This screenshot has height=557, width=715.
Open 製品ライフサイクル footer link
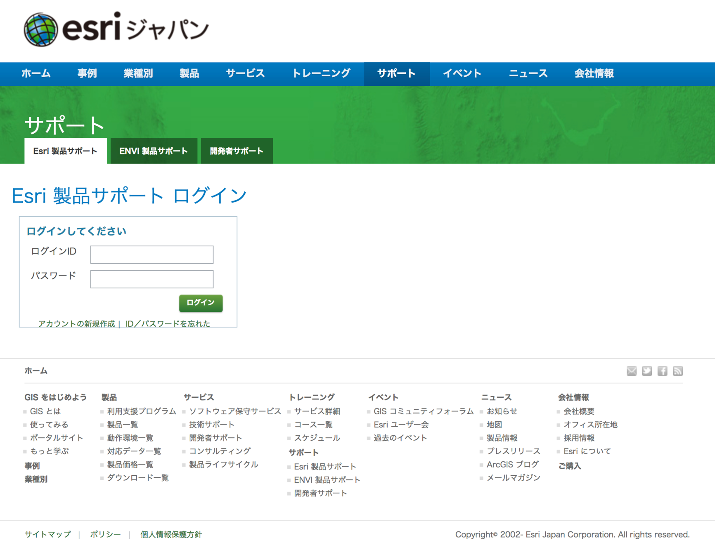tap(223, 464)
